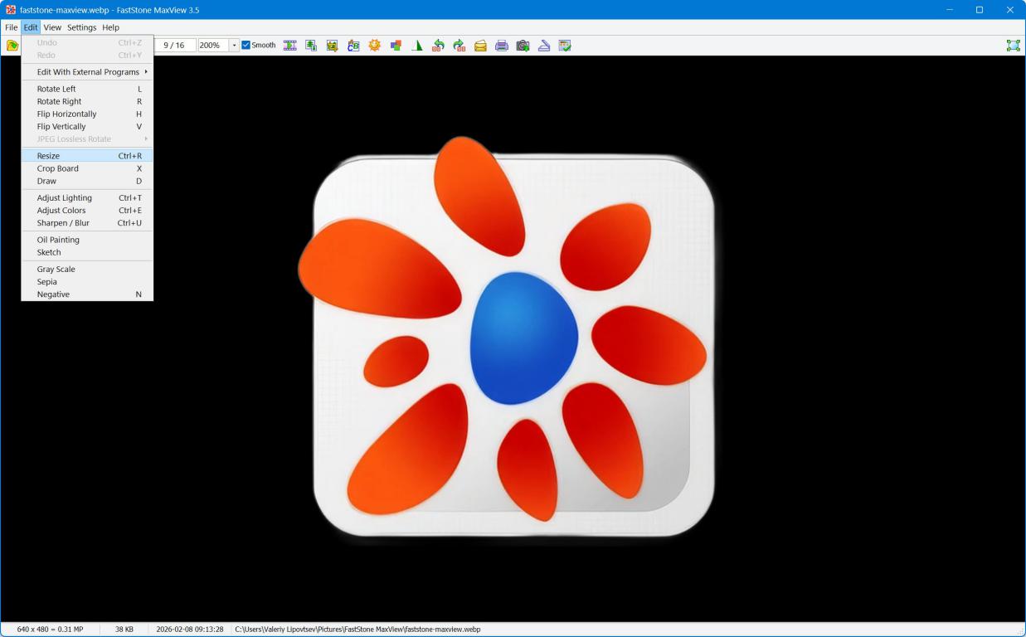Viewport: 1026px width, 637px height.
Task: Uncheck the Smooth checkbox
Action: click(x=246, y=46)
